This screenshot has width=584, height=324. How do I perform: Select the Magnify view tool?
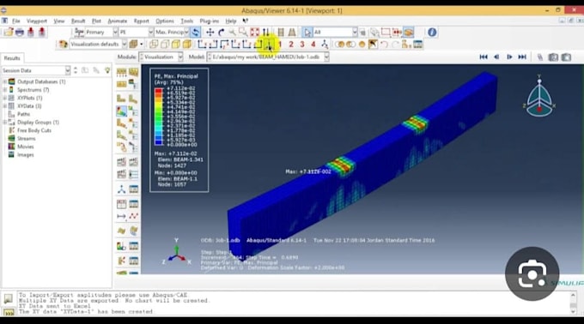tap(232, 33)
